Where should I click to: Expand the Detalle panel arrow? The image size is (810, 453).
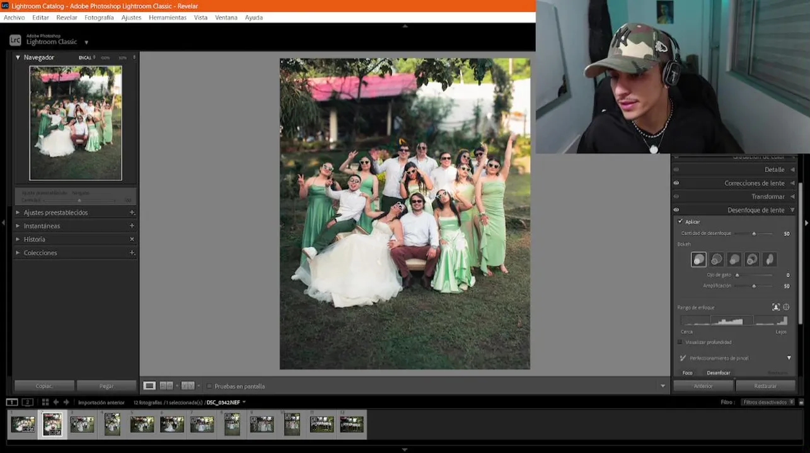coord(792,170)
